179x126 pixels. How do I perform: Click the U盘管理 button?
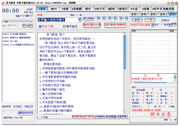[x=122, y=117]
